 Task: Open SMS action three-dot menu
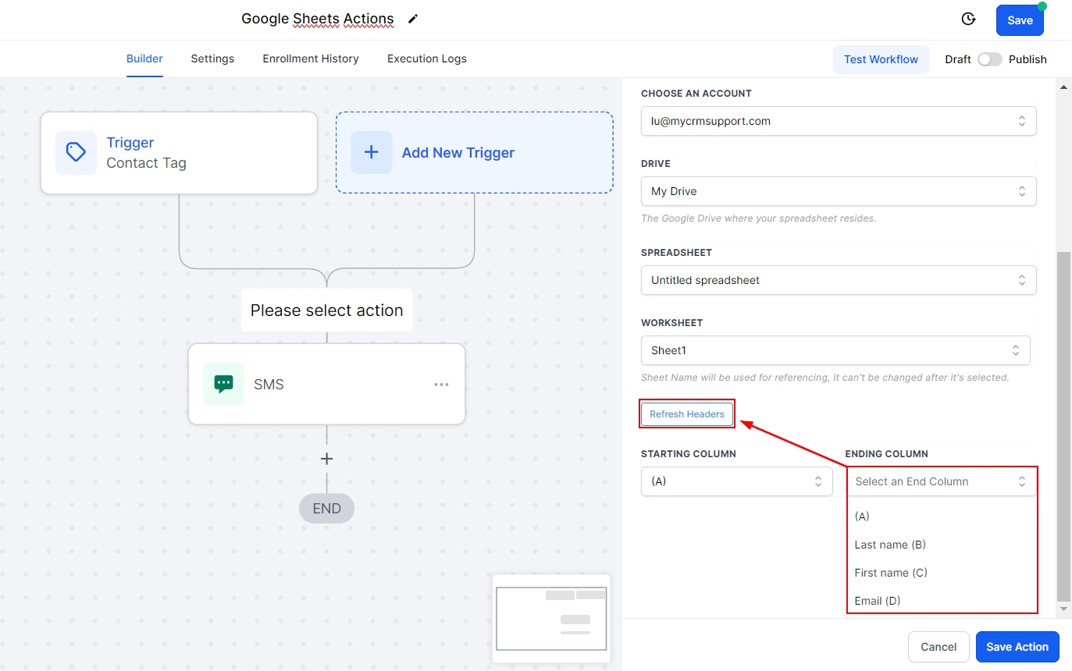click(x=441, y=385)
